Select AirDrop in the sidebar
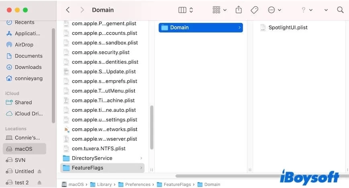This screenshot has width=349, height=188. (24, 44)
